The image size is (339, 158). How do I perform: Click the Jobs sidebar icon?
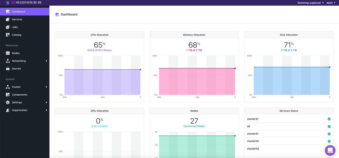[8, 27]
